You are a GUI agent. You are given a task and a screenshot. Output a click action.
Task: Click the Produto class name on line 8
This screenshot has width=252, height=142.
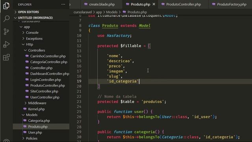click(110, 26)
